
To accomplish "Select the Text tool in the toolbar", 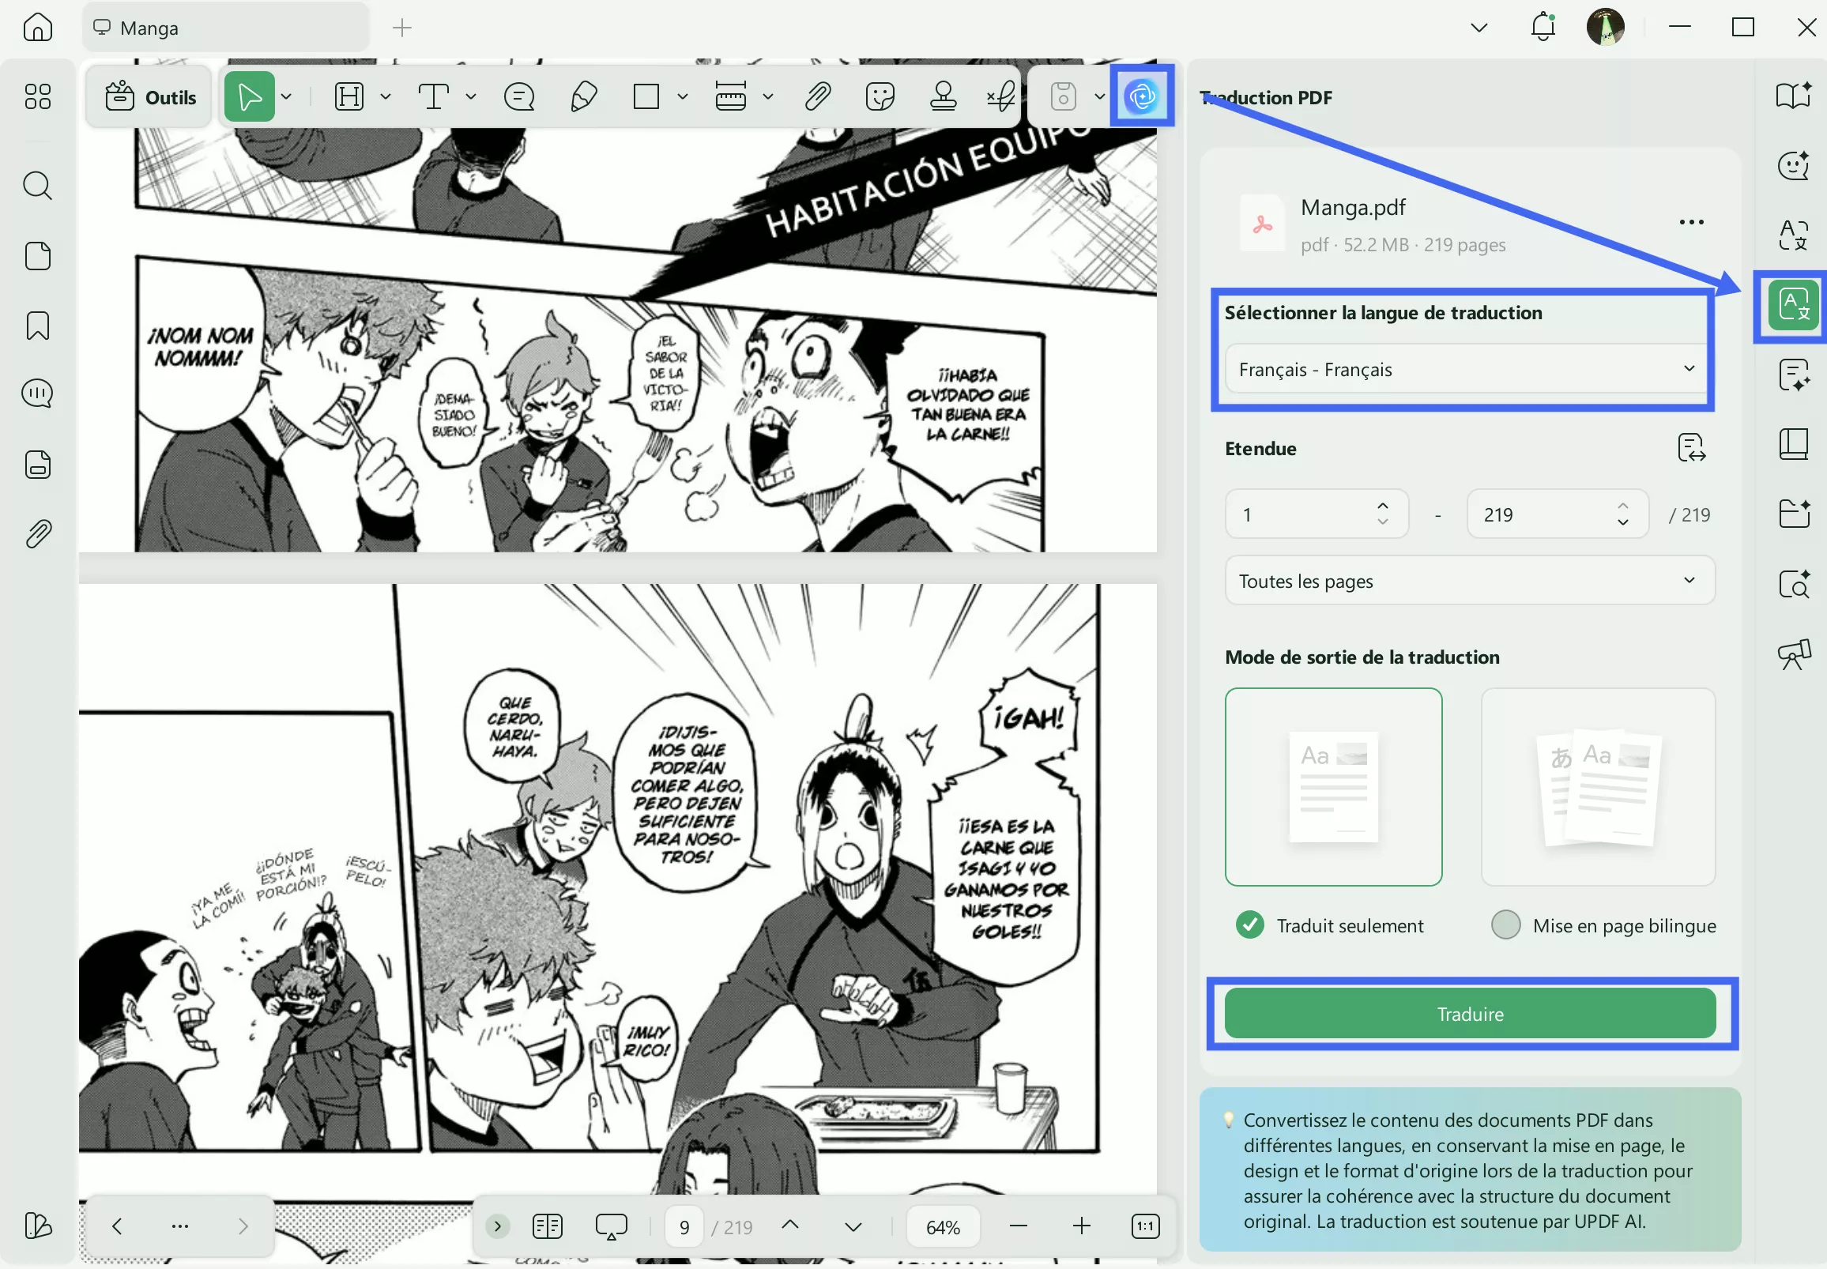I will (433, 96).
